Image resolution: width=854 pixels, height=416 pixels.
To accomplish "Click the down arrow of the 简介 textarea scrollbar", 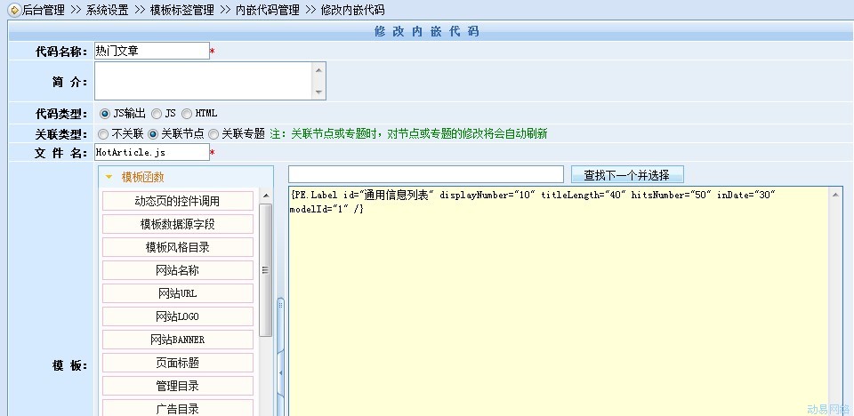I will pos(318,92).
